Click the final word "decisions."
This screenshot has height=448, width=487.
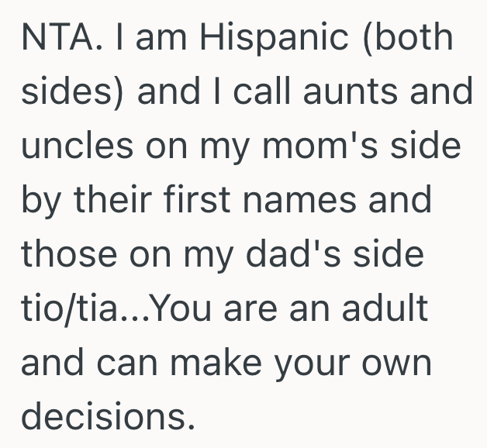[x=105, y=415]
